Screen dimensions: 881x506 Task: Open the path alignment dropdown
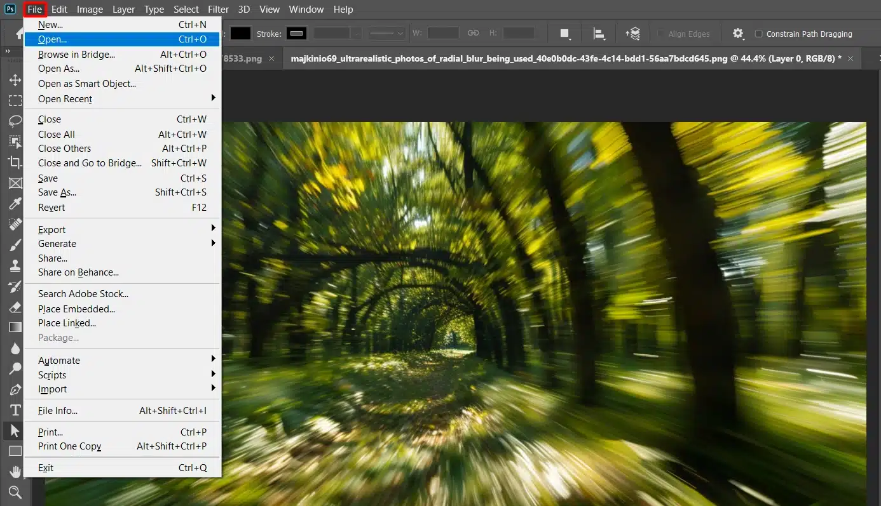pos(599,34)
